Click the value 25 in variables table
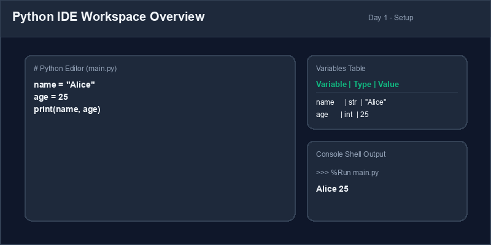The width and height of the screenshot is (491, 245). [365, 115]
